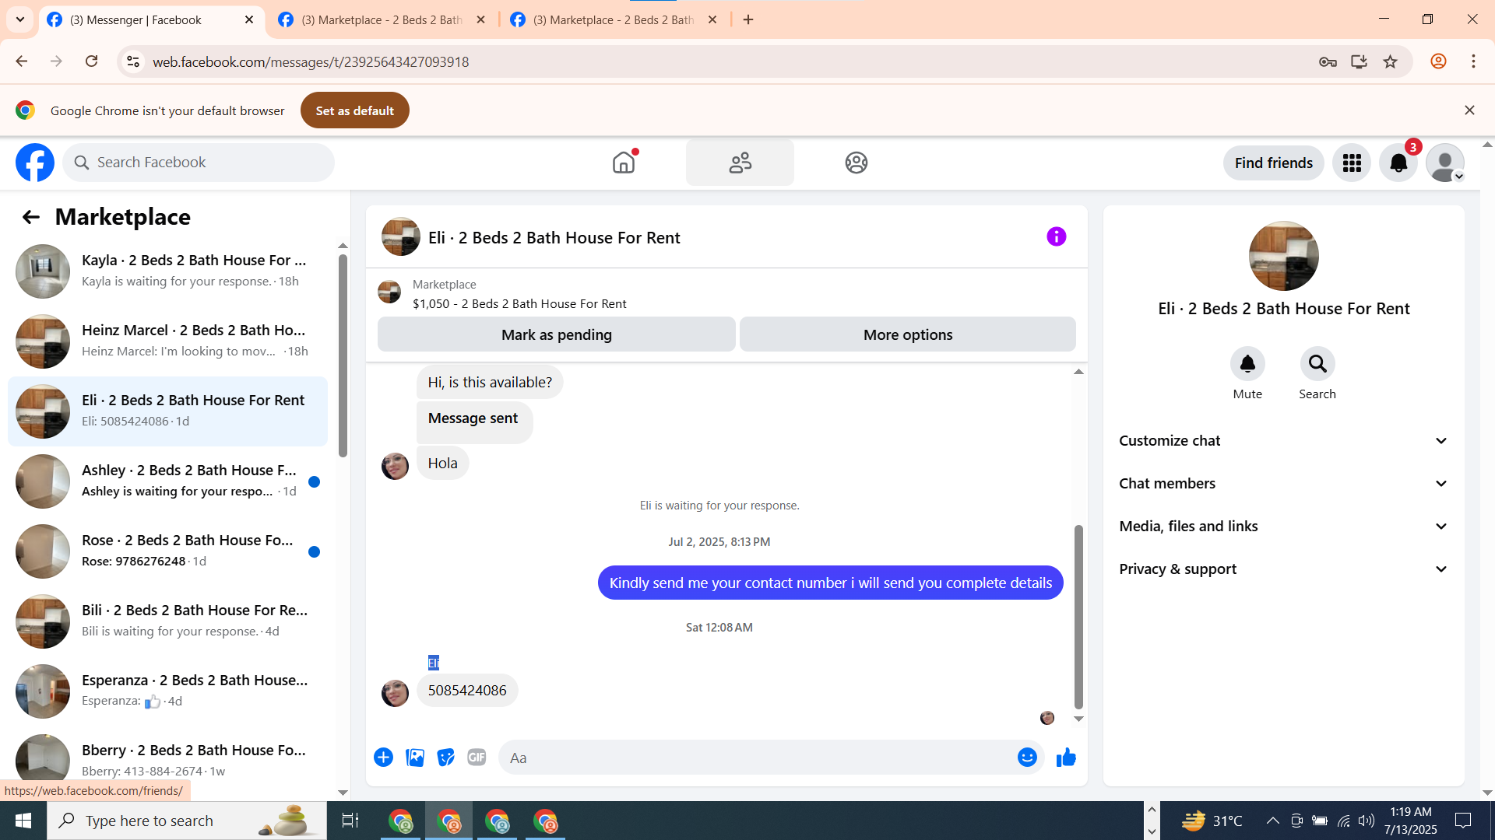Screen dimensions: 1495x840
Task: Click the conversation information icon
Action: [1056, 237]
